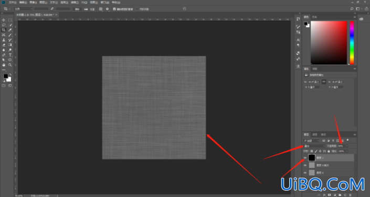Open the Character panel icon
The height and width of the screenshot is (197, 370).
(x=298, y=40)
